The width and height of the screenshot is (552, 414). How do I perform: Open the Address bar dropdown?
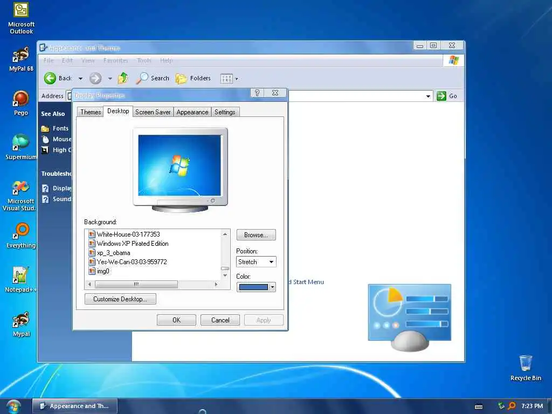pyautogui.click(x=428, y=96)
